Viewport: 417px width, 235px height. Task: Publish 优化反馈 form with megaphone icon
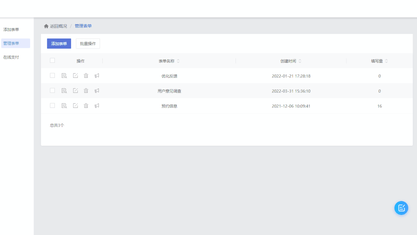coord(97,76)
